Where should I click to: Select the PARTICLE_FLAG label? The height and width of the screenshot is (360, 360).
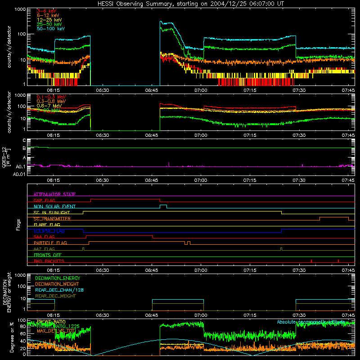point(50,243)
